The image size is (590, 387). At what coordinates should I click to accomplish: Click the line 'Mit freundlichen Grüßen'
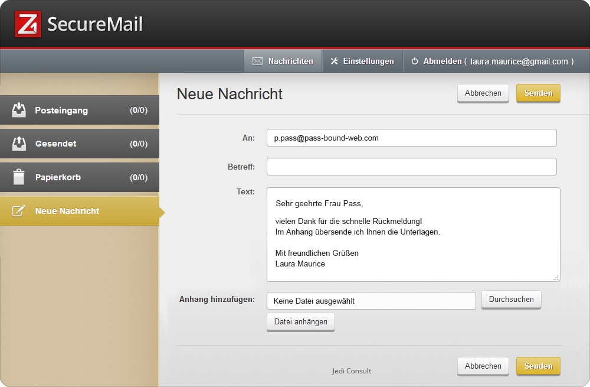[317, 253]
